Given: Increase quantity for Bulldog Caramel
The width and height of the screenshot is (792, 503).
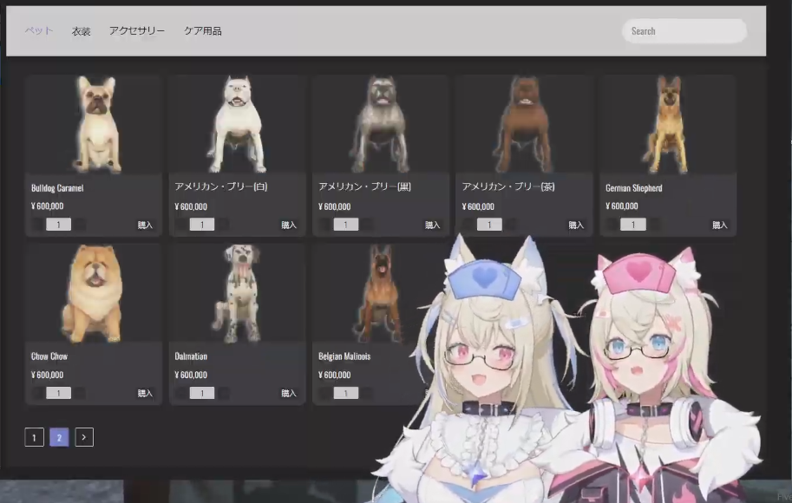Looking at the screenshot, I should click(x=80, y=225).
